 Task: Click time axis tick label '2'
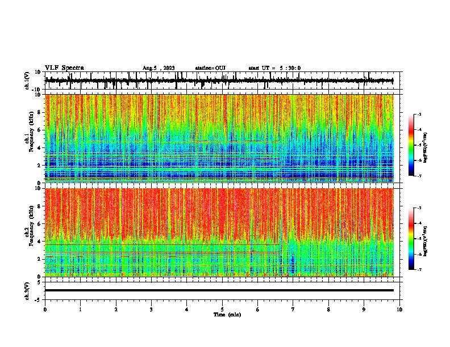pos(116,309)
